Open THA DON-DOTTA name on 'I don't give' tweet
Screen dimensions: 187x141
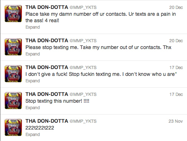tap(47, 67)
